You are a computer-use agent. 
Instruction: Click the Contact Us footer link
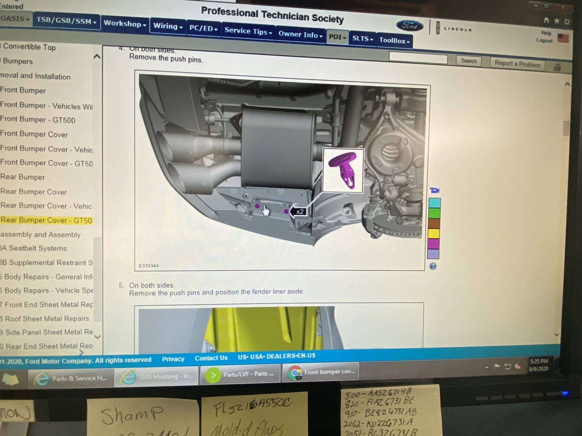click(211, 358)
